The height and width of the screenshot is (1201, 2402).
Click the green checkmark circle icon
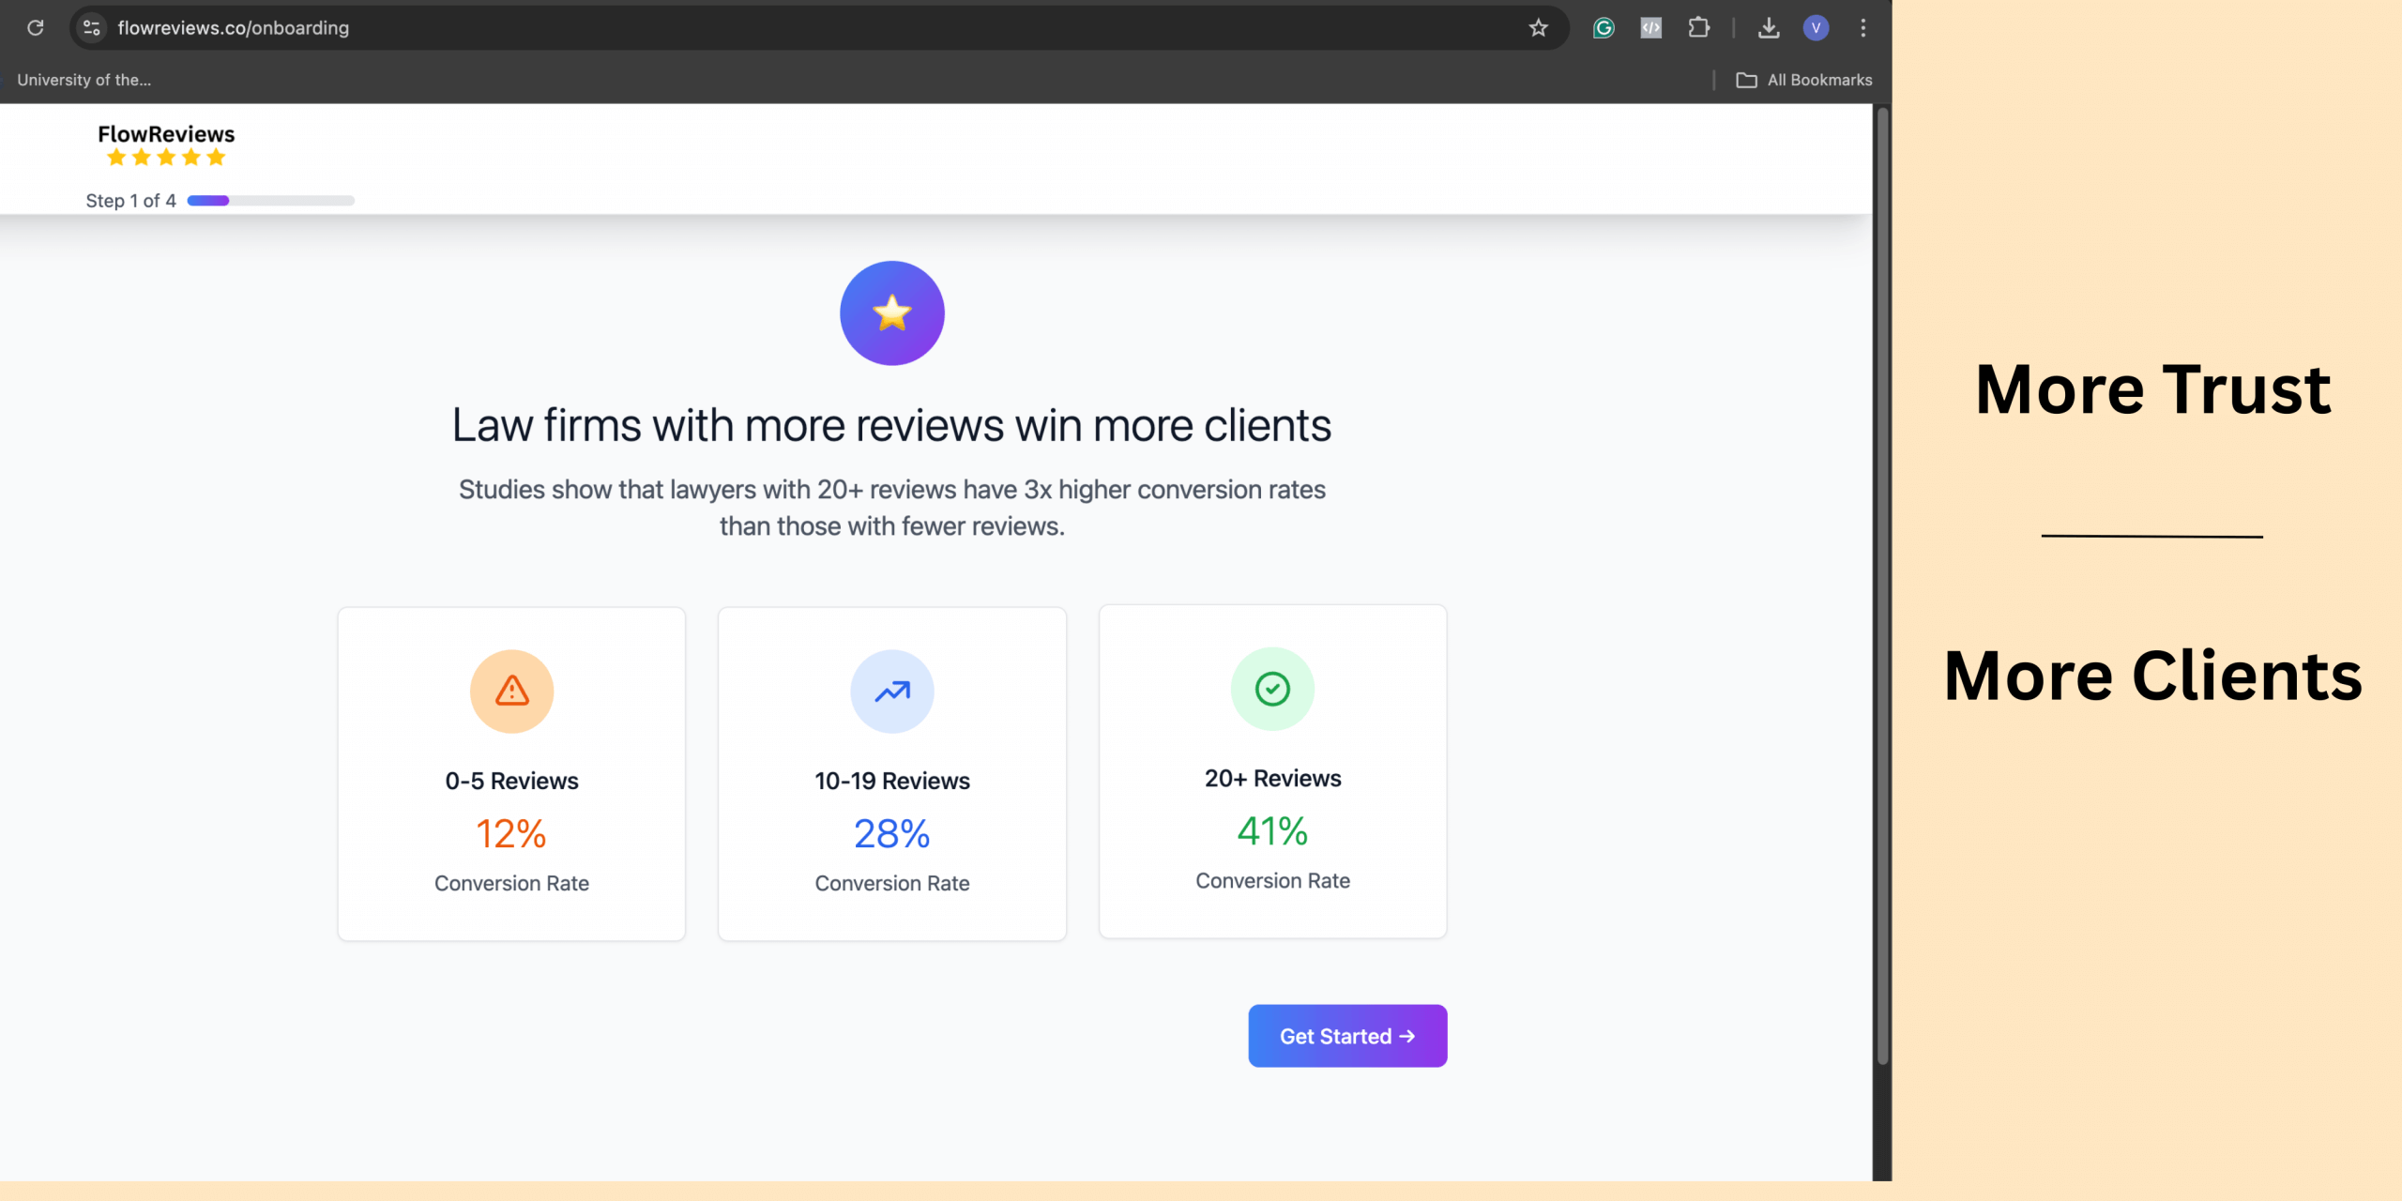tap(1272, 689)
